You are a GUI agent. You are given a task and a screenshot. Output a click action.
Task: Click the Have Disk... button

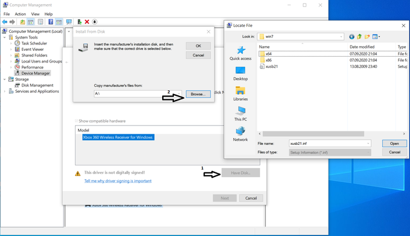tap(241, 173)
